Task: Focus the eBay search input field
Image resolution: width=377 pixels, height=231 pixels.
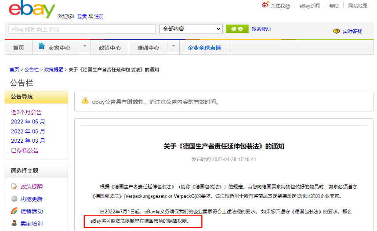Action: (x=82, y=29)
